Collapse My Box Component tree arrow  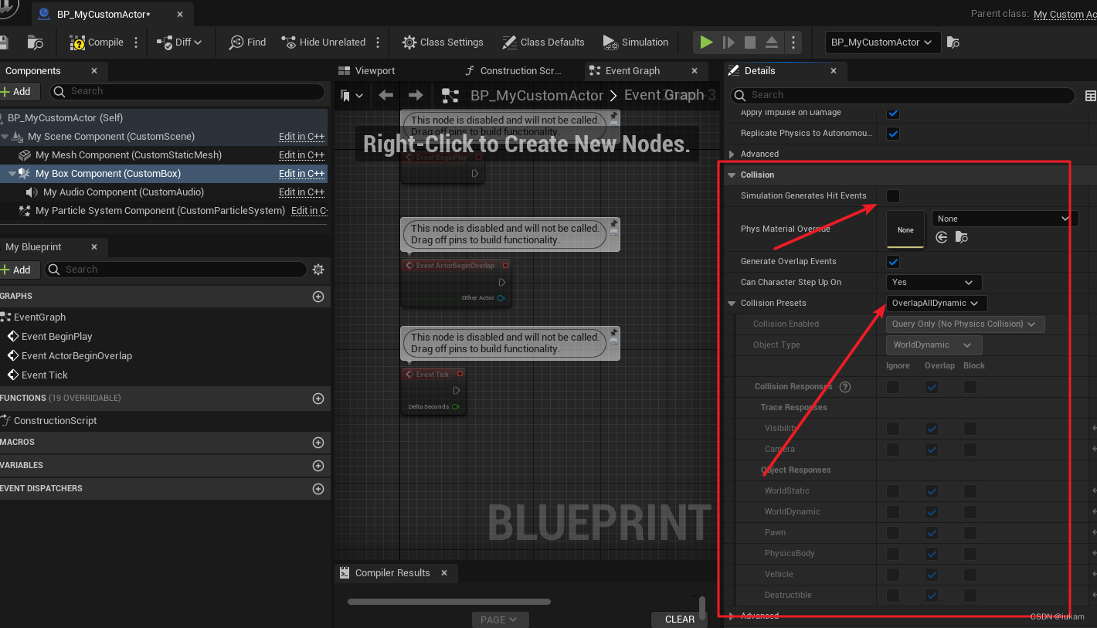click(12, 174)
